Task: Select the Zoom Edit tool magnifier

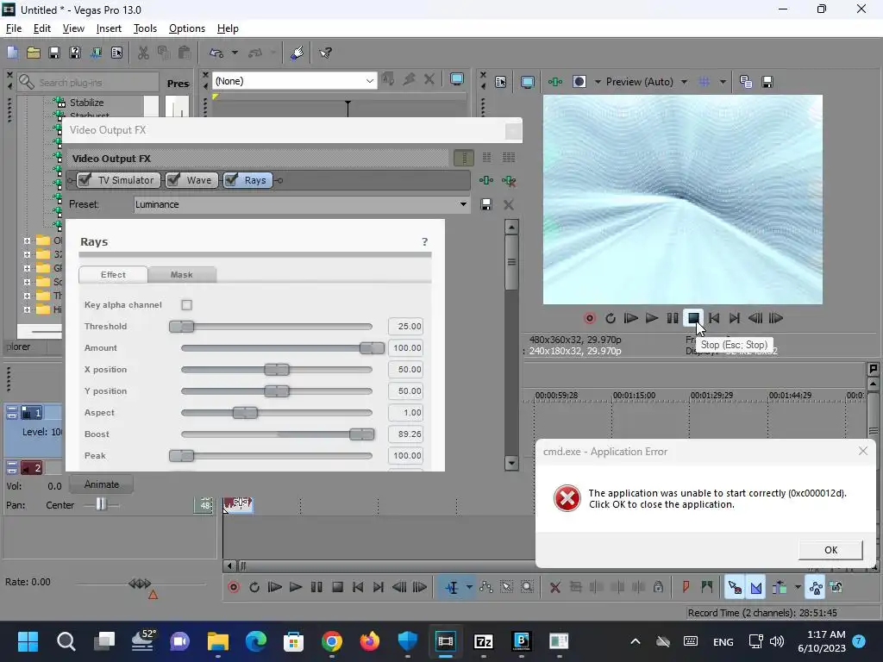Action: [527, 587]
